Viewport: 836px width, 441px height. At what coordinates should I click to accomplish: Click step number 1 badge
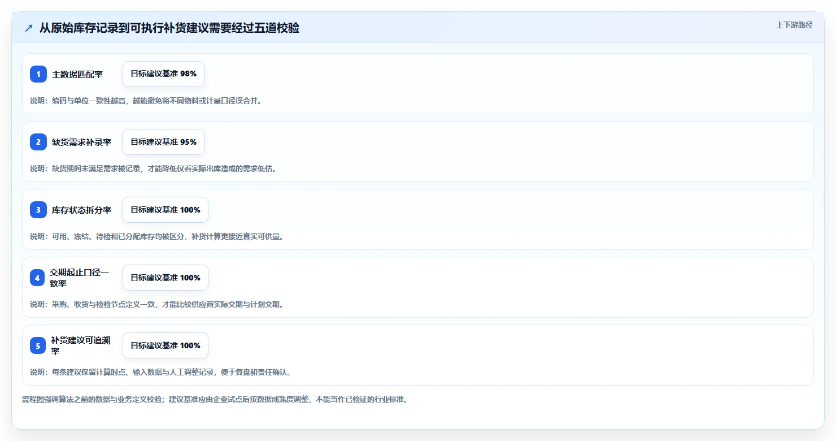[38, 74]
